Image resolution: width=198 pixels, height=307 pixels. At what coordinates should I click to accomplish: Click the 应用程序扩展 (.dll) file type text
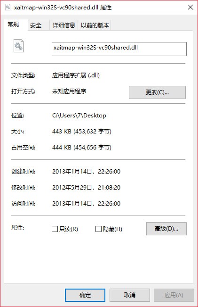76,75
